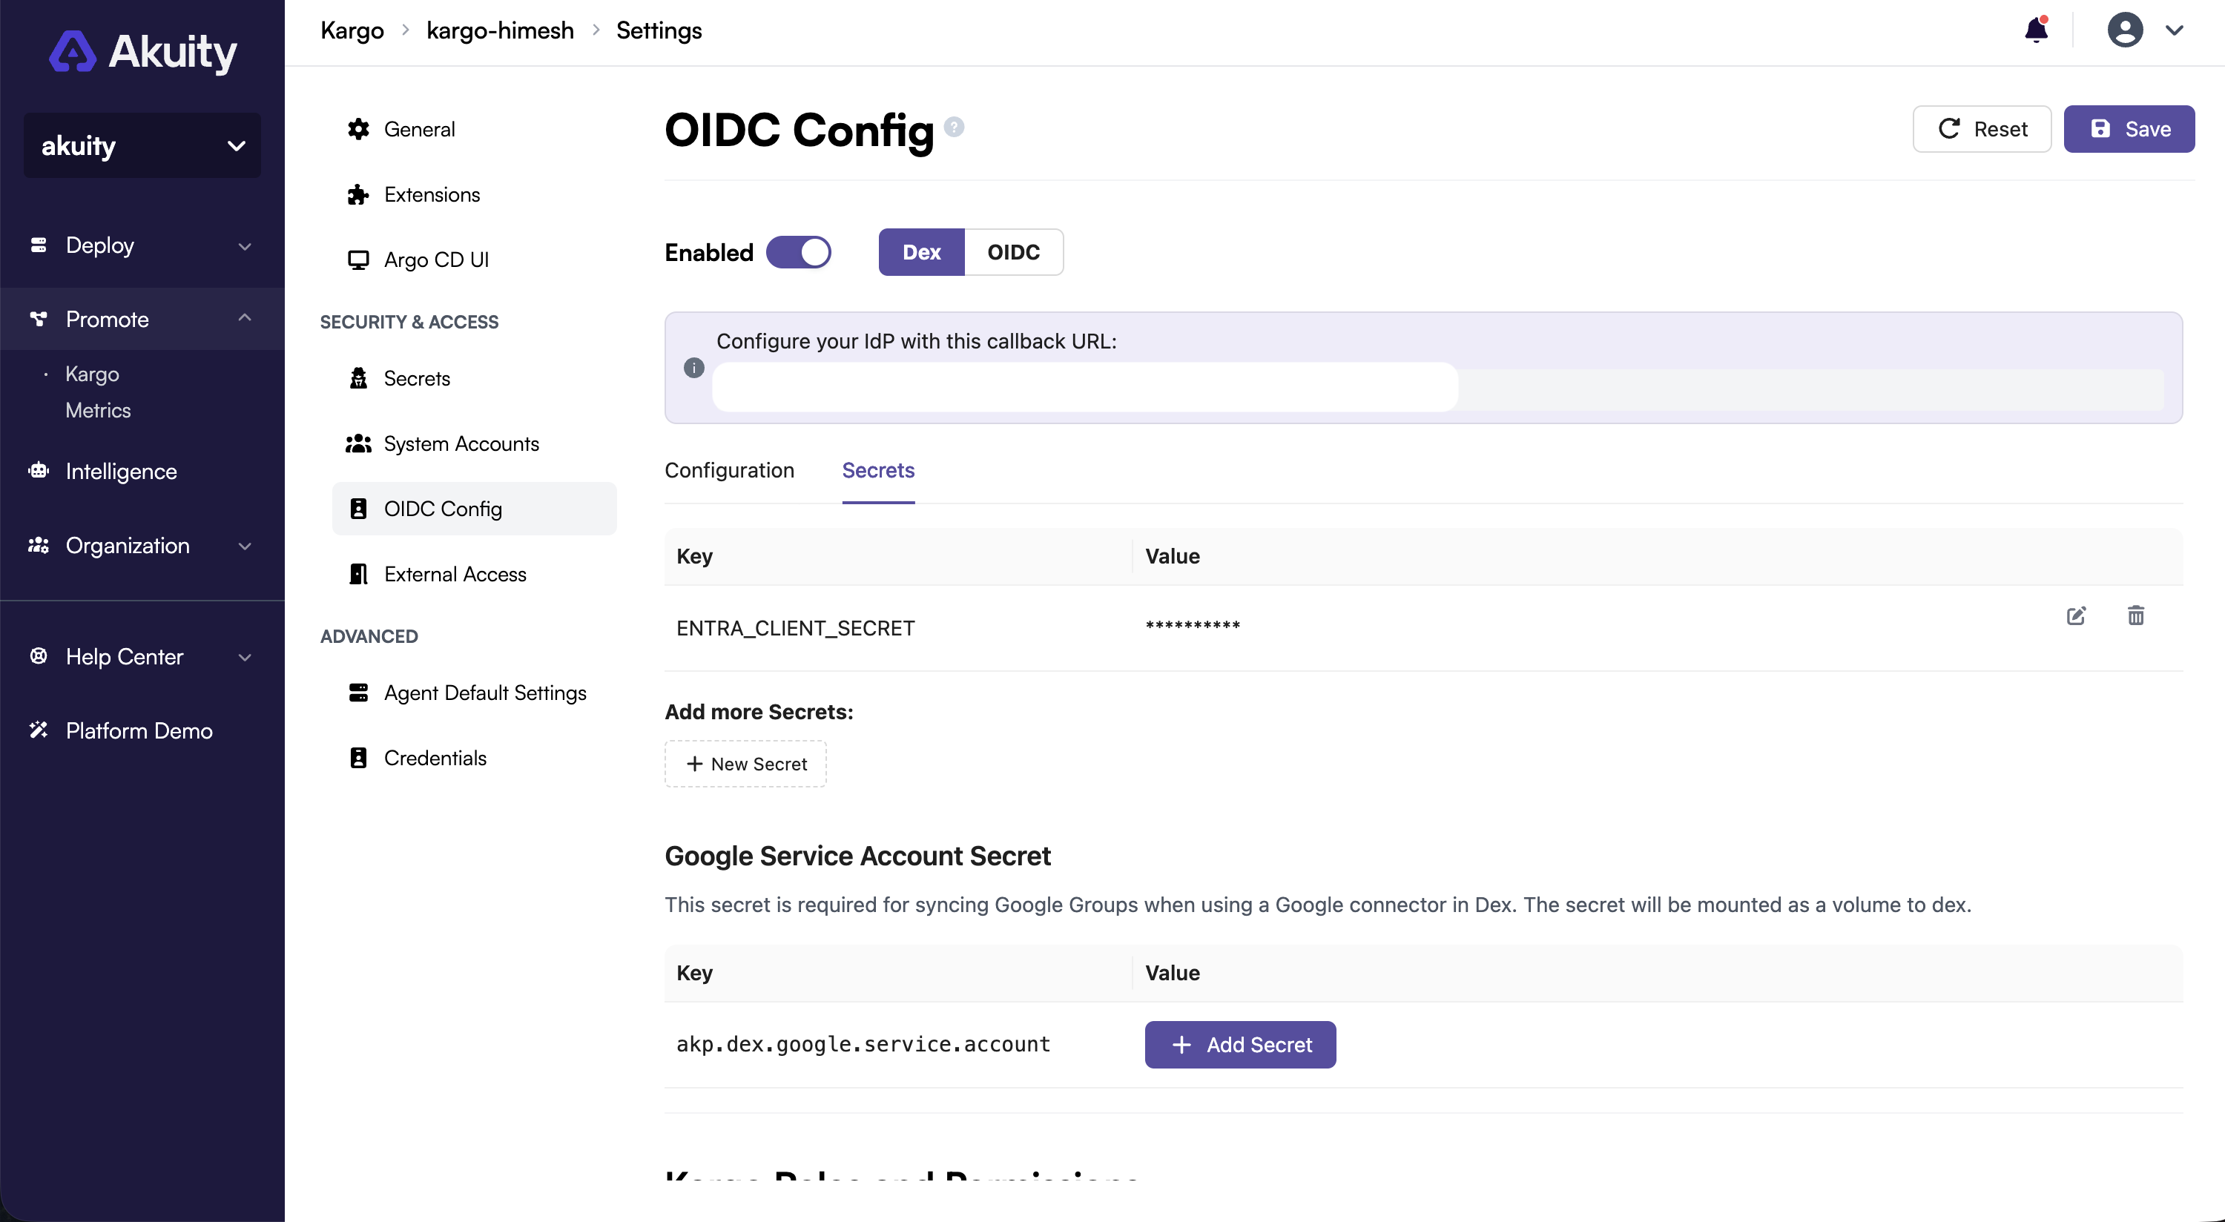
Task: Click the Agent Default Settings server icon
Action: [358, 693]
